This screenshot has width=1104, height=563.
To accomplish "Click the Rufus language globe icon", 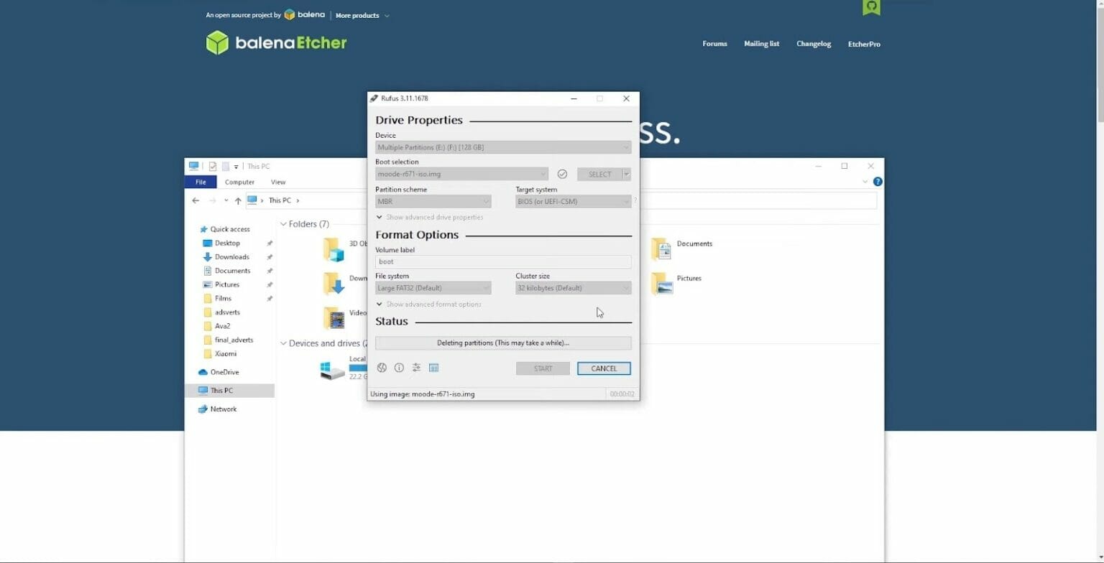I will [x=382, y=368].
